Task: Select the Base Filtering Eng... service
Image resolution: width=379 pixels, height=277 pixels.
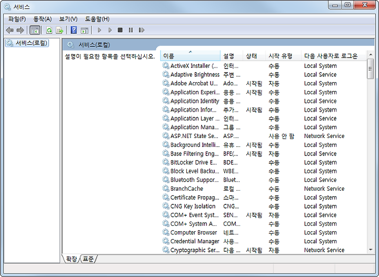Action: (264, 153)
